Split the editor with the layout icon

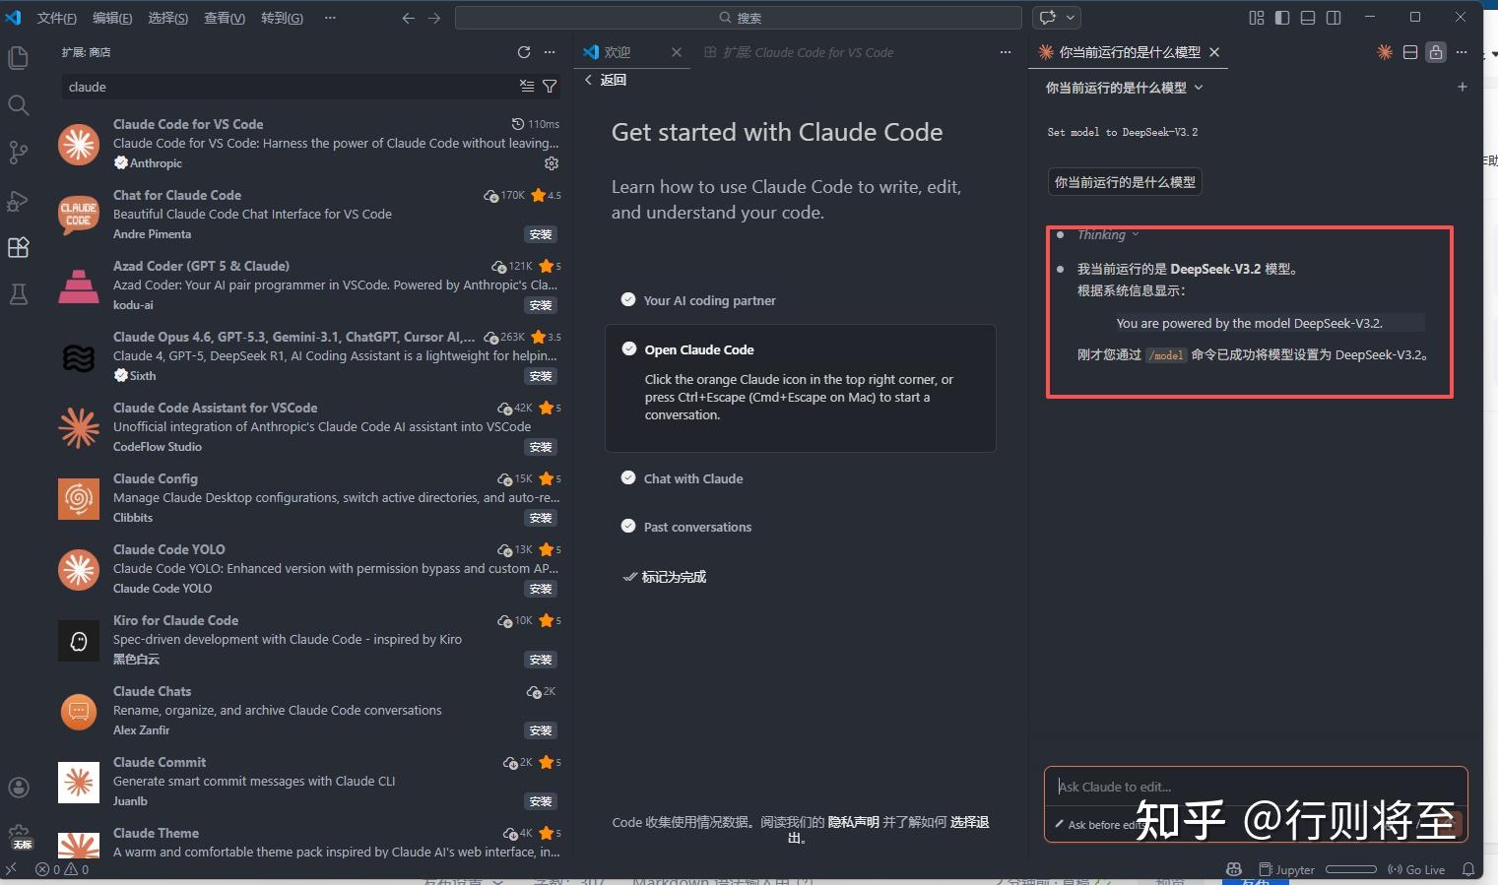(x=1410, y=52)
